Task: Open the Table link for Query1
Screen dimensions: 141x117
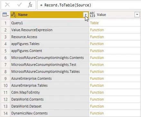Action: click(94, 23)
